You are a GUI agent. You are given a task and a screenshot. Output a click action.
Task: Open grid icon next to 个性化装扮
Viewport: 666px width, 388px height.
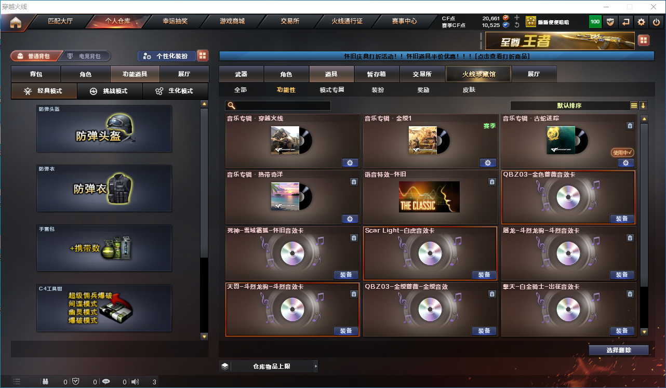203,56
